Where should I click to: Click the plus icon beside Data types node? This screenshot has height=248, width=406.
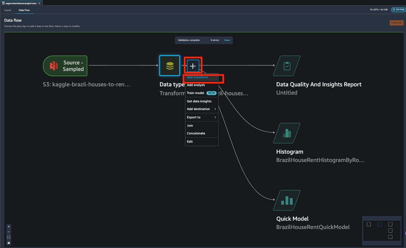tap(193, 66)
